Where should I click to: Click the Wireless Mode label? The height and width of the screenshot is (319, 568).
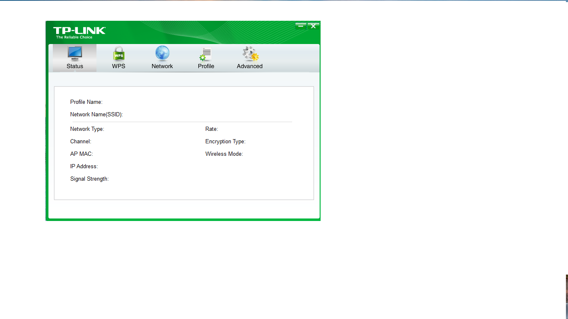pos(224,154)
